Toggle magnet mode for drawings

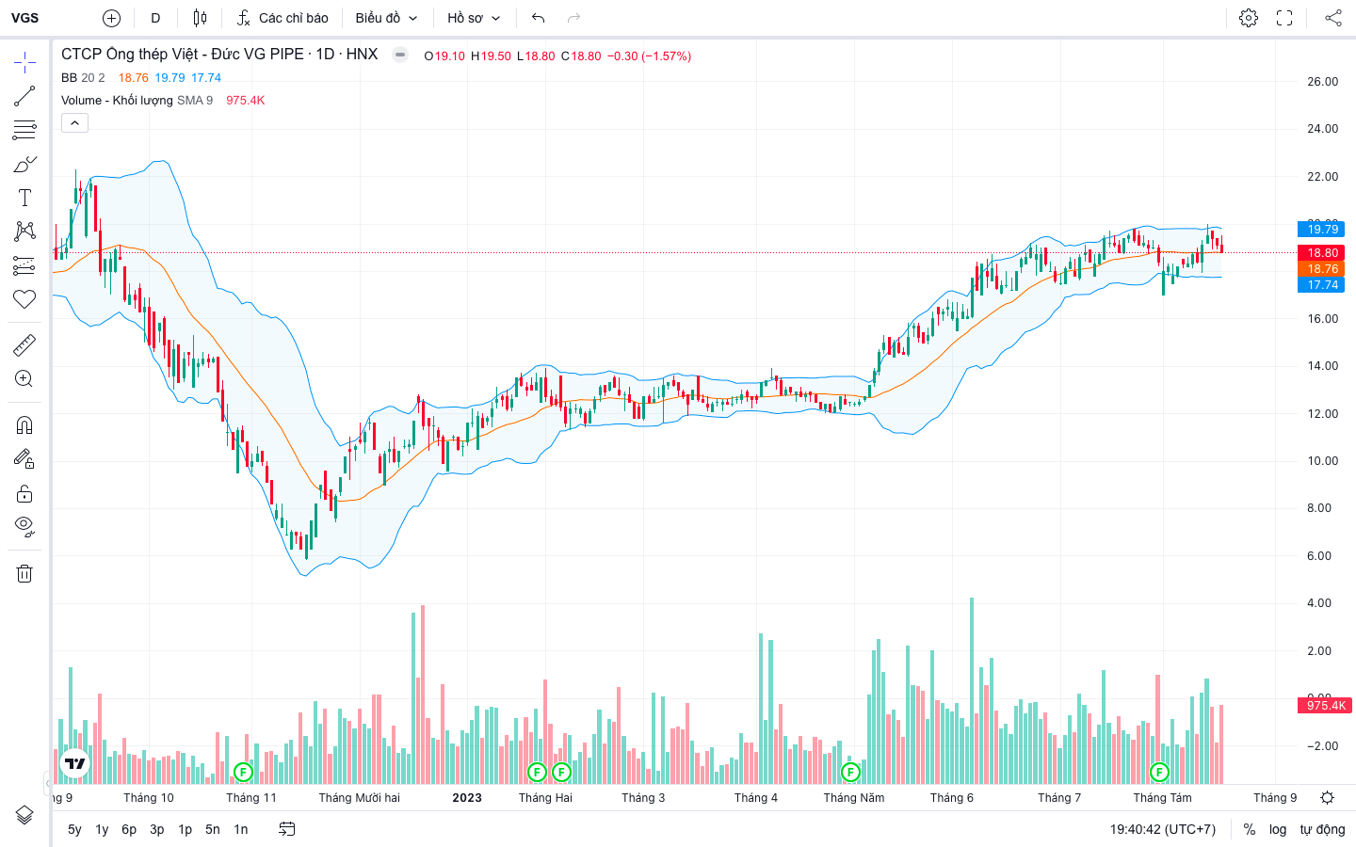(x=24, y=425)
